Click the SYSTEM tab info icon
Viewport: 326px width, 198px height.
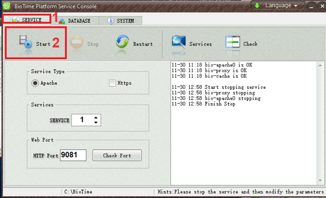(111, 21)
